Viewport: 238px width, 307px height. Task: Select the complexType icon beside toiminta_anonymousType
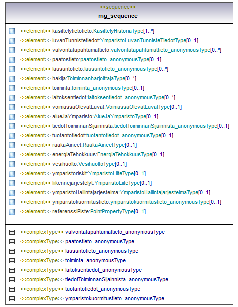click(x=12, y=261)
